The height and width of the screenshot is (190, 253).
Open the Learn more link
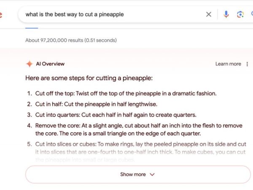pos(228,64)
